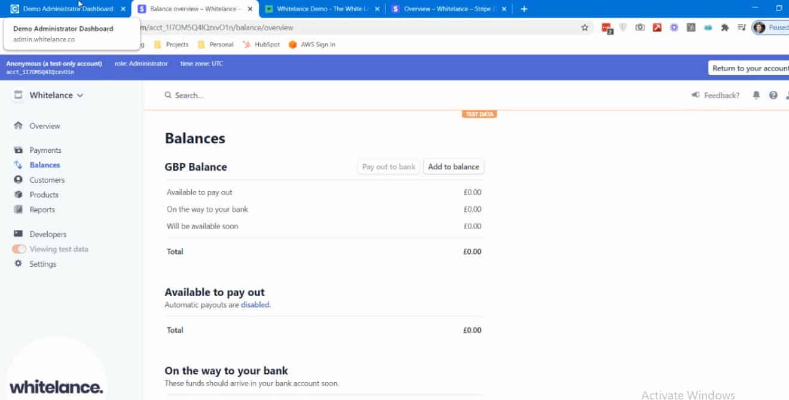The width and height of the screenshot is (789, 400).
Task: Open Reports from the sidebar
Action: coord(42,210)
